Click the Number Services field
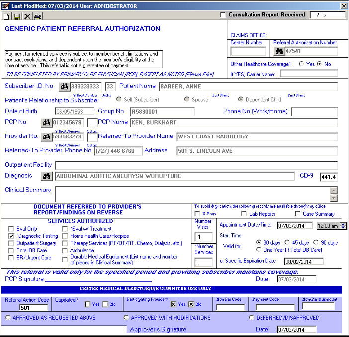Screen dimensions: 349x337 pos(203,262)
